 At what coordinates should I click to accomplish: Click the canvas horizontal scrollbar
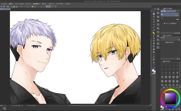92,105
